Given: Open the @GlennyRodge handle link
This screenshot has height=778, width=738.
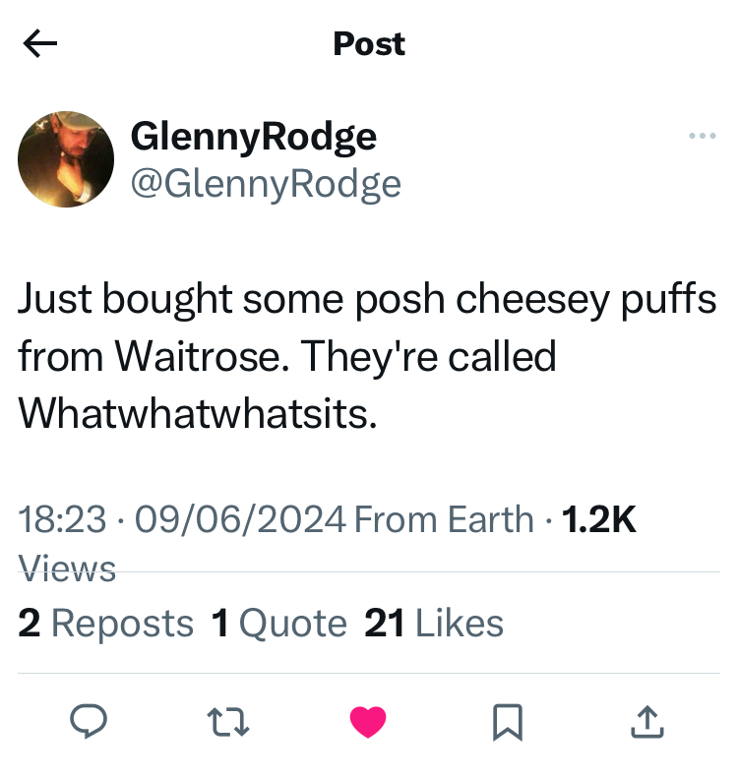Looking at the screenshot, I should click(266, 185).
